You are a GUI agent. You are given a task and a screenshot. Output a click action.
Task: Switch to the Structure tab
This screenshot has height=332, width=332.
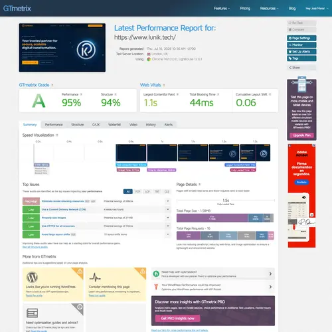click(x=78, y=125)
